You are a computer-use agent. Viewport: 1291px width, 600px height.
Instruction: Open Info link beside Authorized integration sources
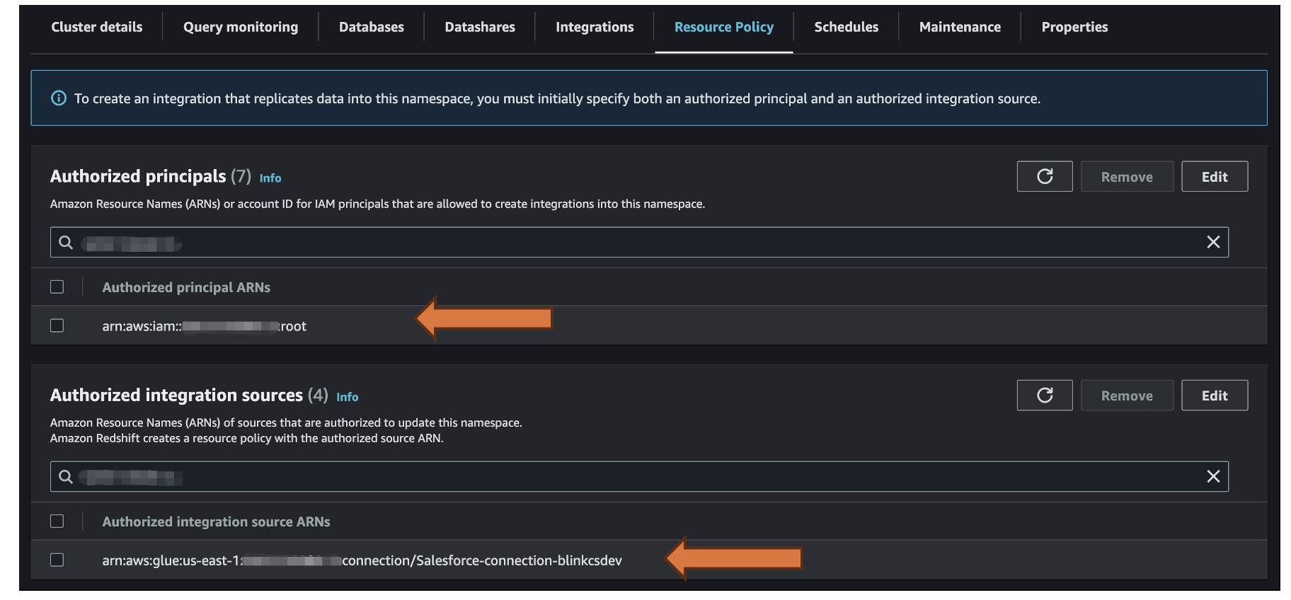pos(347,397)
